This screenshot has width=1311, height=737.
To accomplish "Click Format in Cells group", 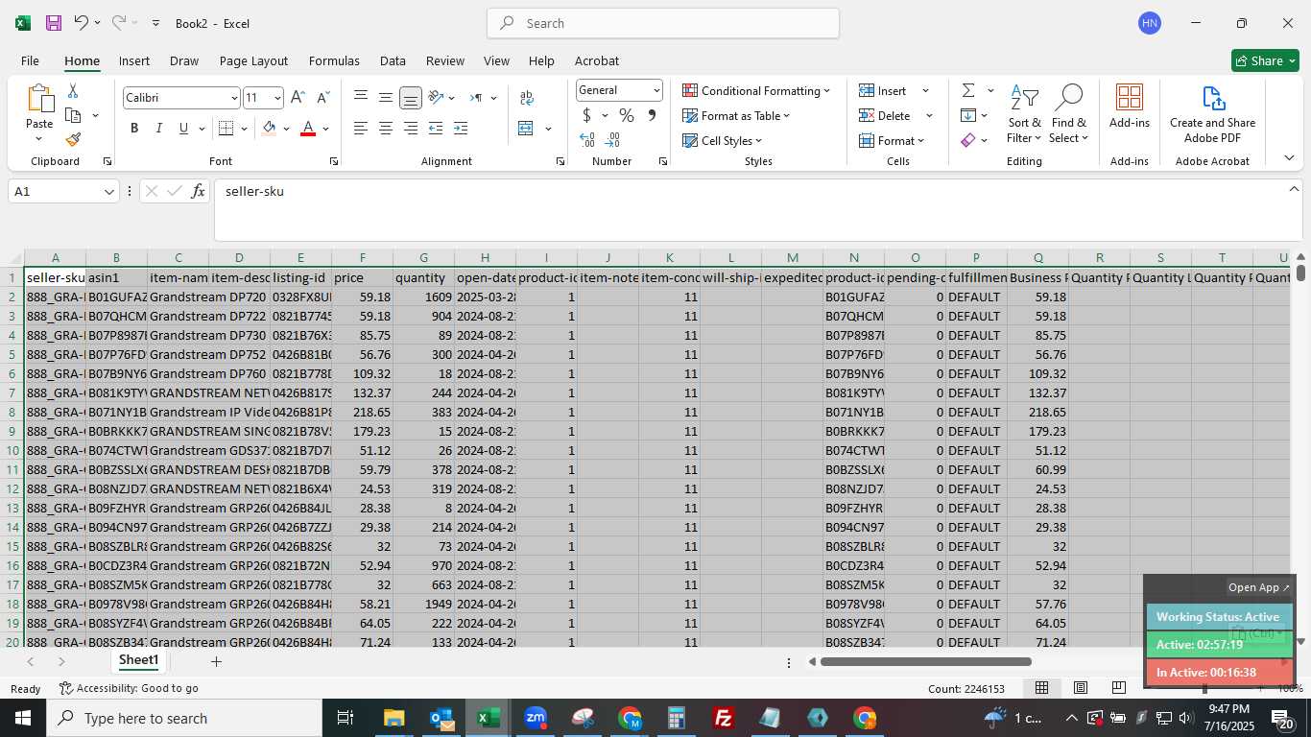I will [x=894, y=140].
